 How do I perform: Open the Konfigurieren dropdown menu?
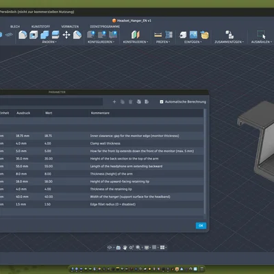pos(101,42)
